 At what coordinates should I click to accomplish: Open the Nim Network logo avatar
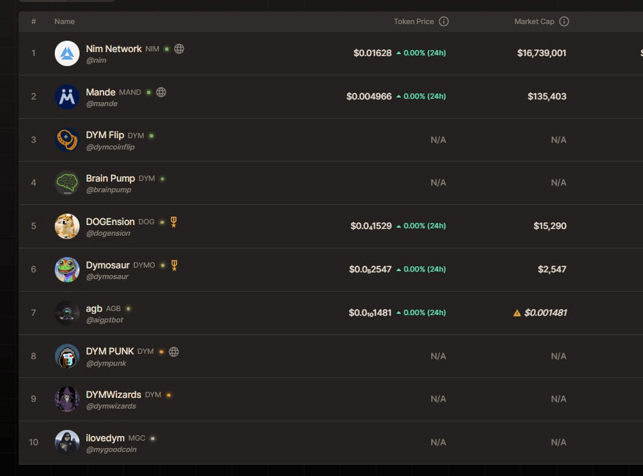click(67, 53)
